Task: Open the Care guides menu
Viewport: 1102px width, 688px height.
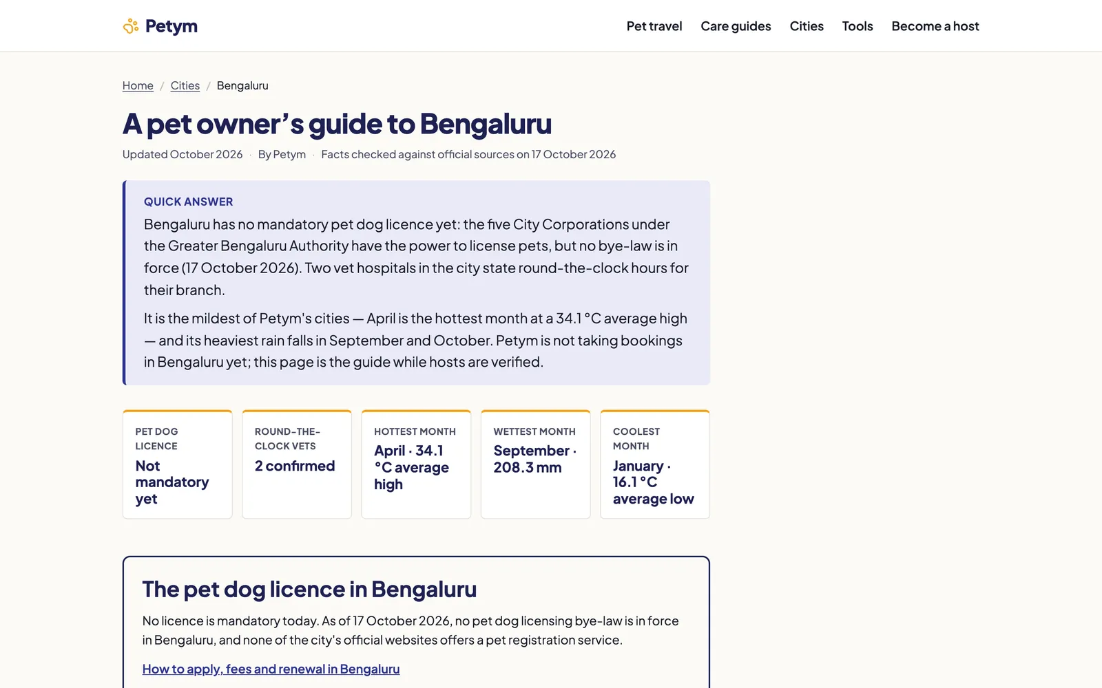Action: (736, 26)
